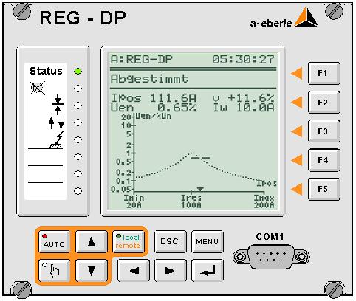
Task: Click the F1 function key
Action: (324, 73)
